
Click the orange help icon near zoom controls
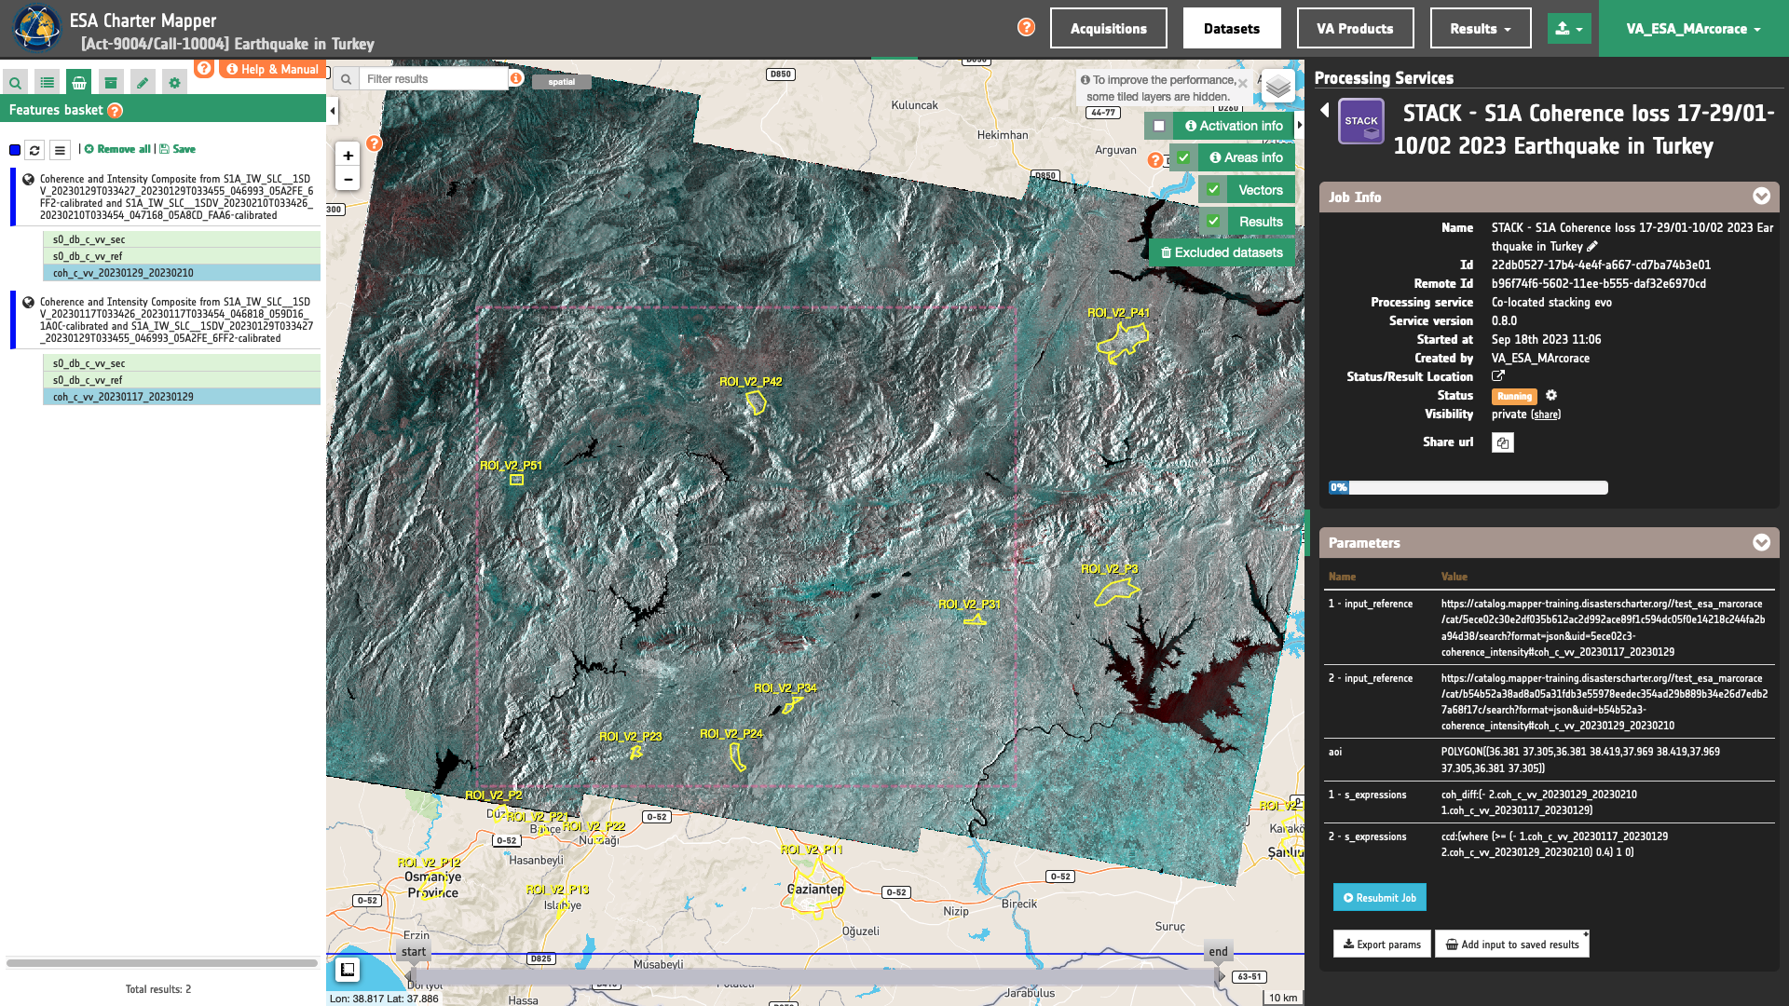click(374, 143)
